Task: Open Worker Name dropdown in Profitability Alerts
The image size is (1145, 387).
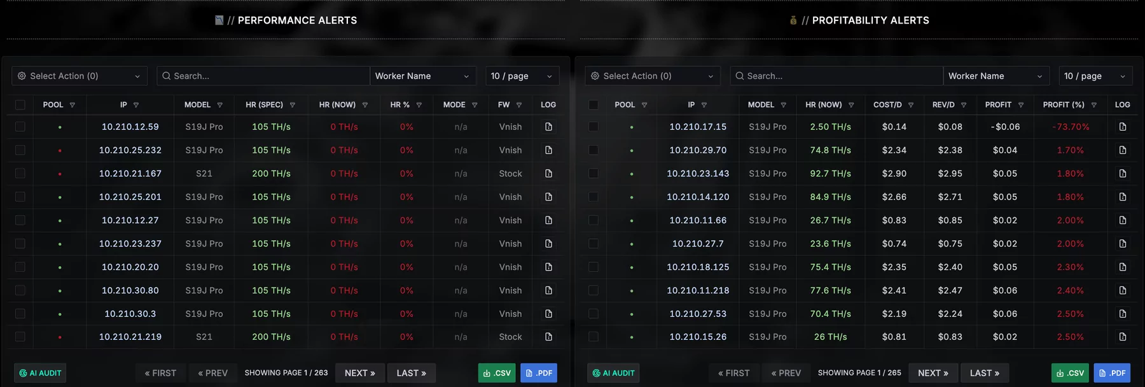Action: (x=996, y=76)
